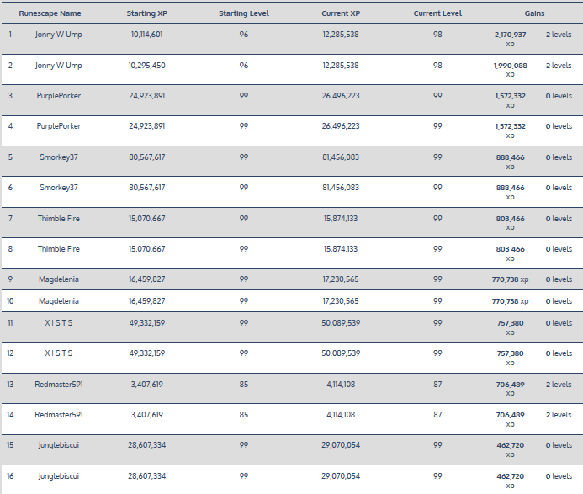The image size is (583, 494).
Task: Sort by the Runescape Name column header
Action: (50, 13)
